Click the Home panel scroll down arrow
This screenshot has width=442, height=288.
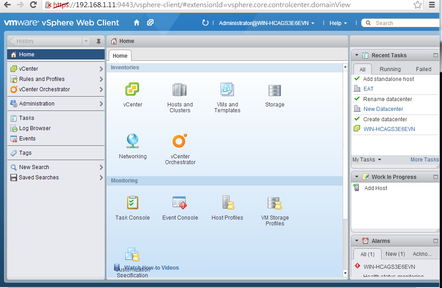[345, 273]
